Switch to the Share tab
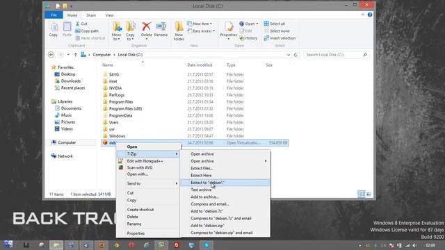This screenshot has width=445, height=250. [x=91, y=15]
